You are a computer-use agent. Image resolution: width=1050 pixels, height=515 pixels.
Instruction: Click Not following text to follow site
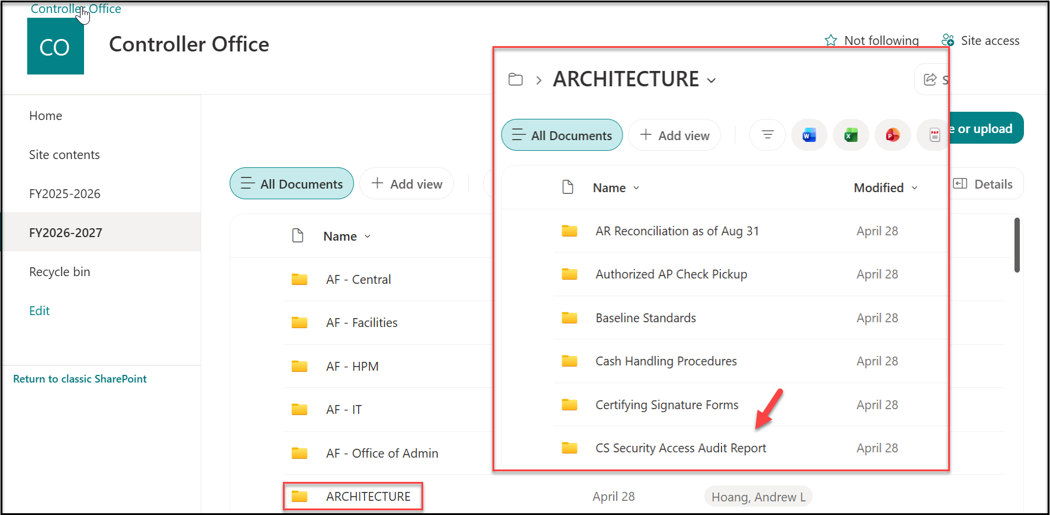tap(881, 41)
